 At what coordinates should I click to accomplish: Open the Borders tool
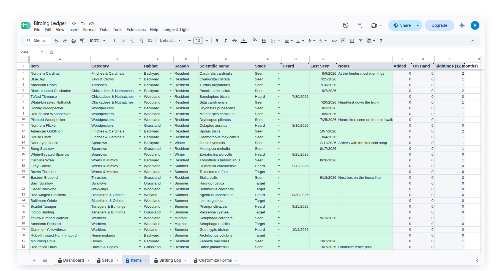tap(264, 41)
